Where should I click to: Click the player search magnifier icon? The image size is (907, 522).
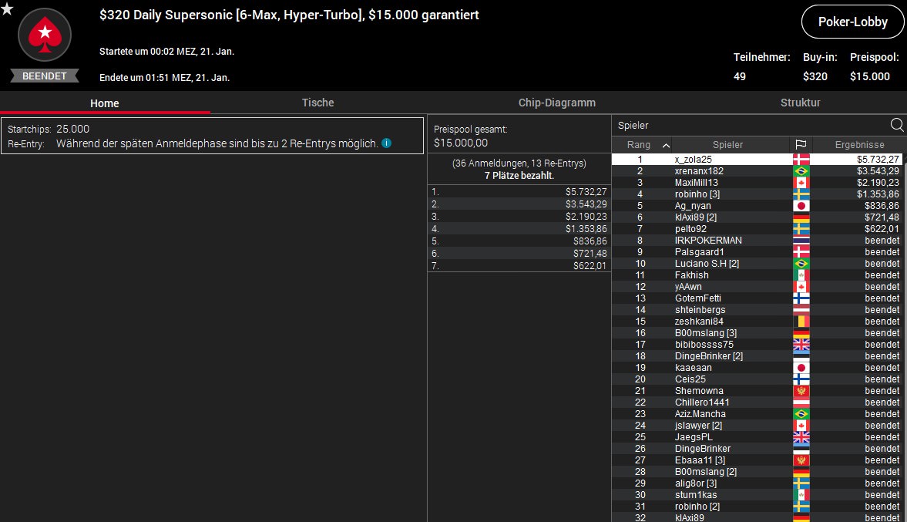click(897, 125)
